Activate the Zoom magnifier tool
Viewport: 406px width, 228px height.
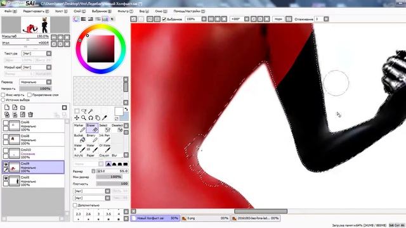[84, 118]
